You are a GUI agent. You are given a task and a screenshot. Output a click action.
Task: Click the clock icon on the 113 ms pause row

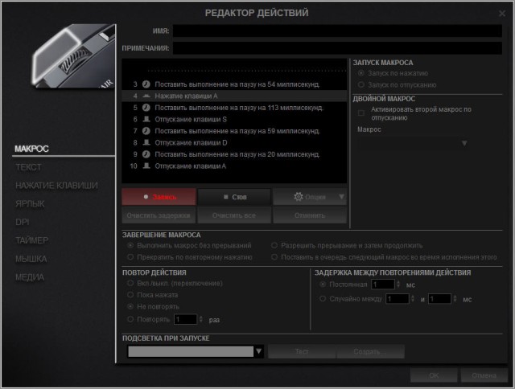point(146,107)
